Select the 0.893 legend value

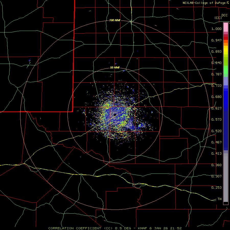[216, 51]
